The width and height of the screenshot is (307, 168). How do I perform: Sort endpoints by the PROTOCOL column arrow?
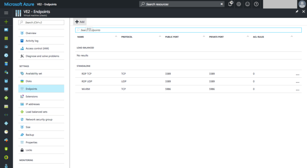tap(160, 37)
